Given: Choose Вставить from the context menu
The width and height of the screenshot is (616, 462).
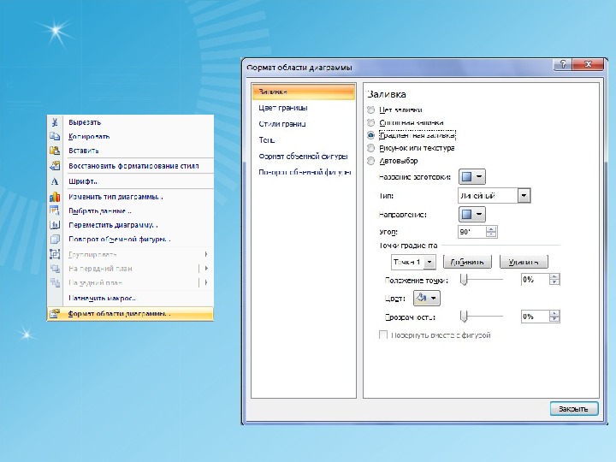Looking at the screenshot, I should [x=130, y=151].
